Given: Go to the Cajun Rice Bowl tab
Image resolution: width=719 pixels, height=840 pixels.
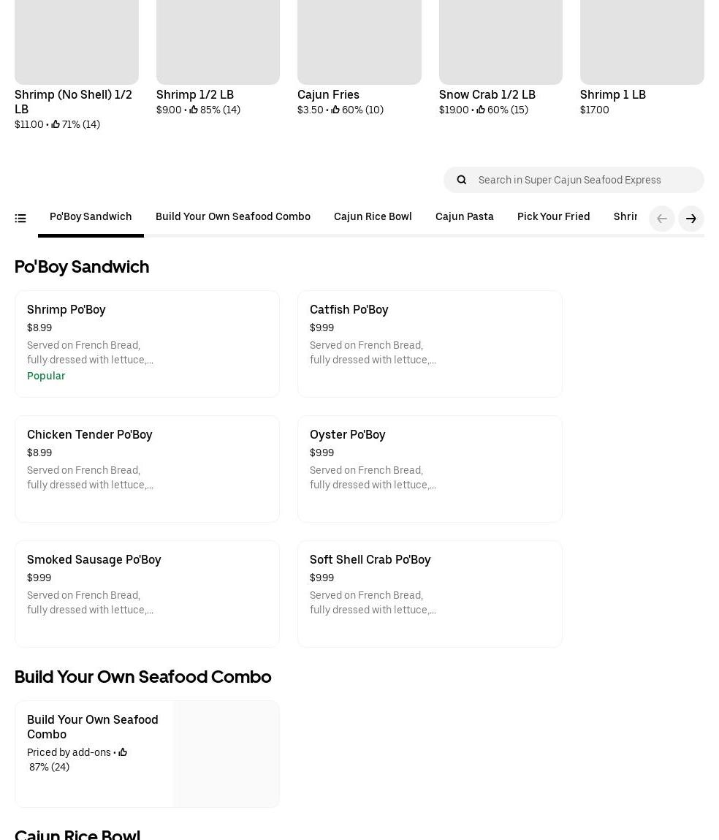Looking at the screenshot, I should pyautogui.click(x=373, y=217).
